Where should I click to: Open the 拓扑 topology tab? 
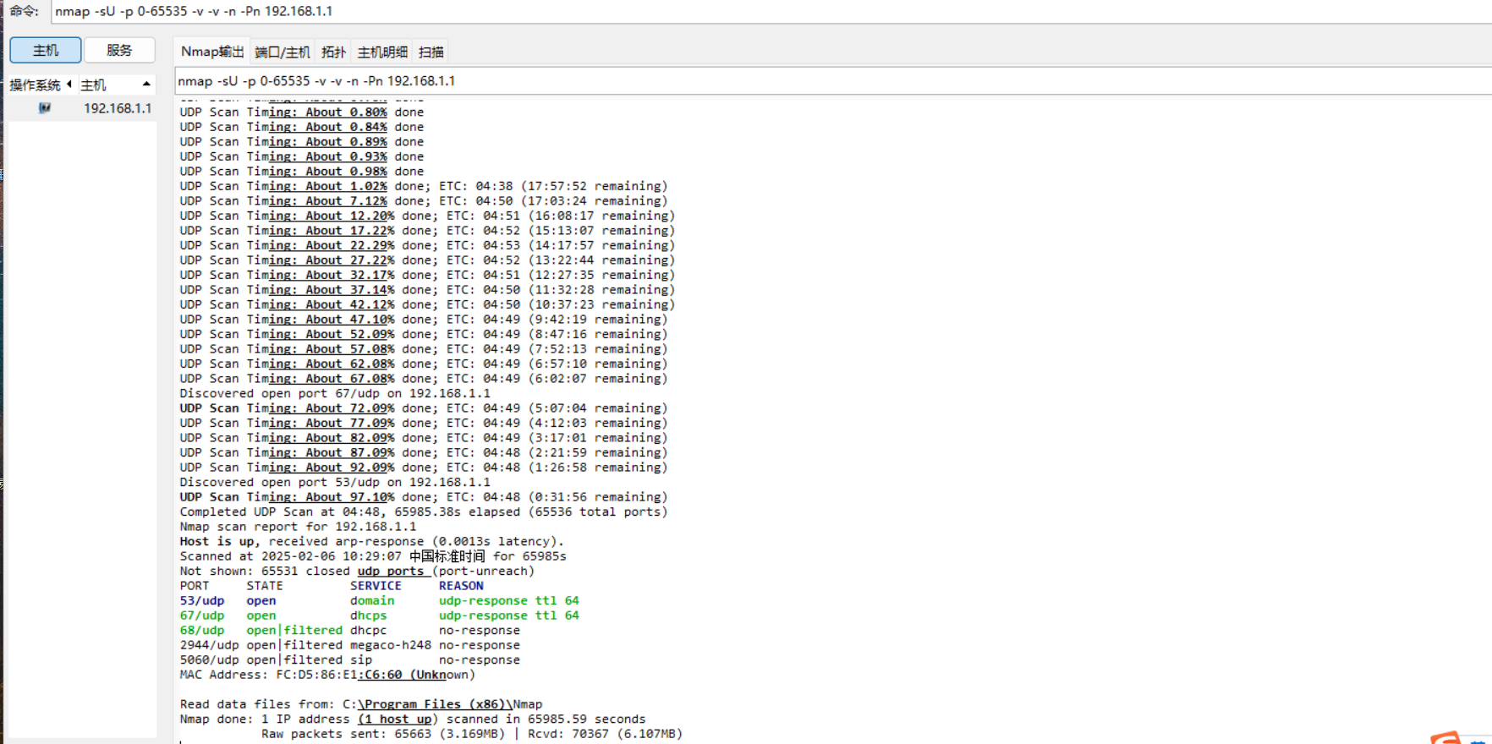333,52
